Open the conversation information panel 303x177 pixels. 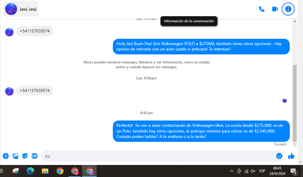[x=288, y=9]
